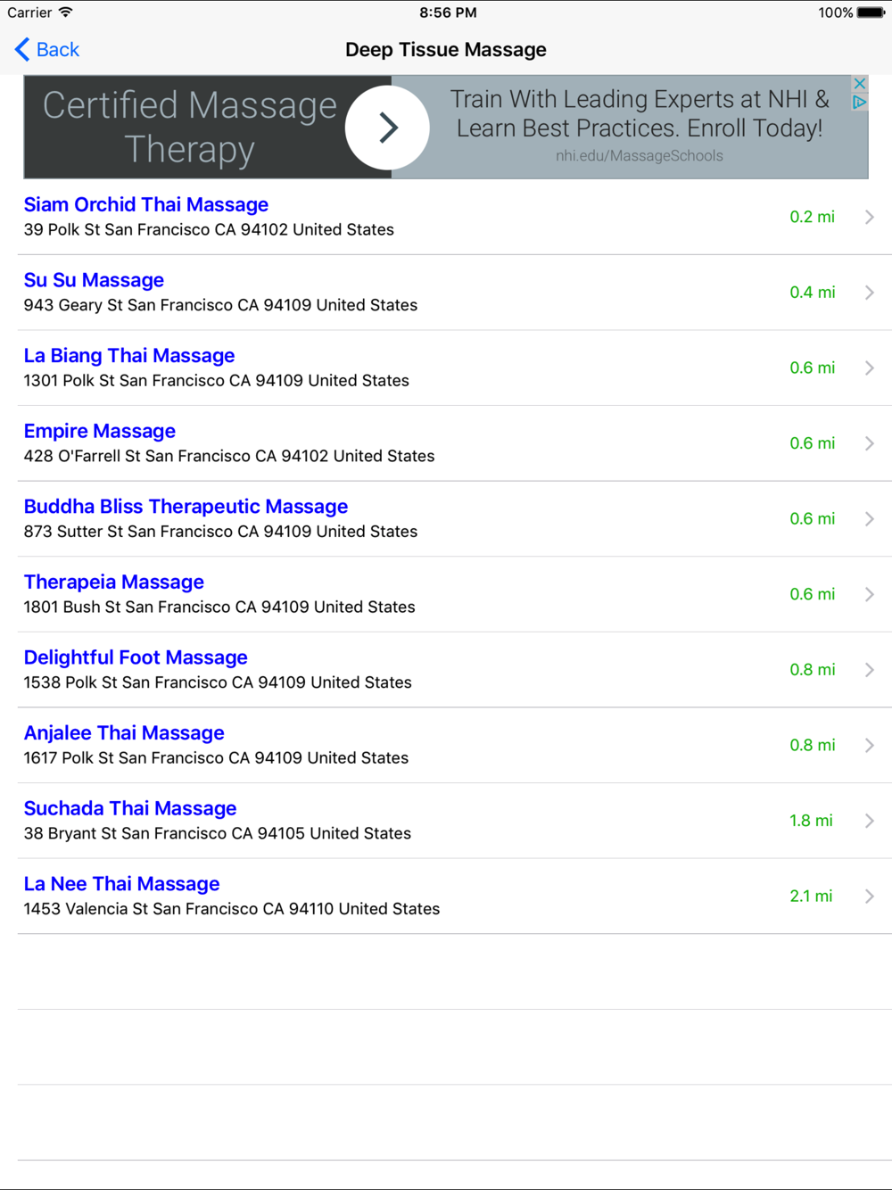The image size is (892, 1190).
Task: Select address 1453 Valencia St San Francisco
Action: pos(232,908)
